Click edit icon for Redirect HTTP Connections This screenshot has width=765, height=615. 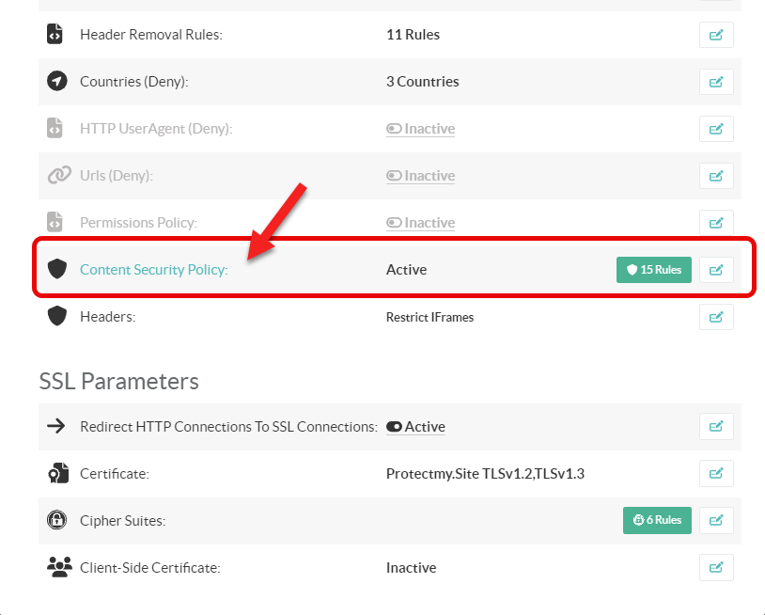[716, 426]
